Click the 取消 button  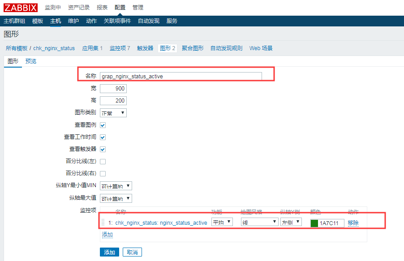(133, 252)
